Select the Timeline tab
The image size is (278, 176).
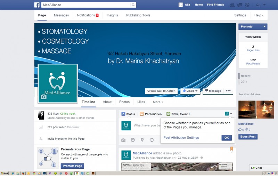pyautogui.click(x=88, y=102)
